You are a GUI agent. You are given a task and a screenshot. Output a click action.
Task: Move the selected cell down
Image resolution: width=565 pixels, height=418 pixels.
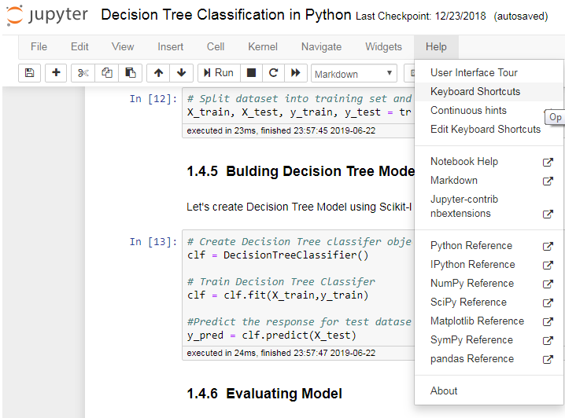click(181, 73)
